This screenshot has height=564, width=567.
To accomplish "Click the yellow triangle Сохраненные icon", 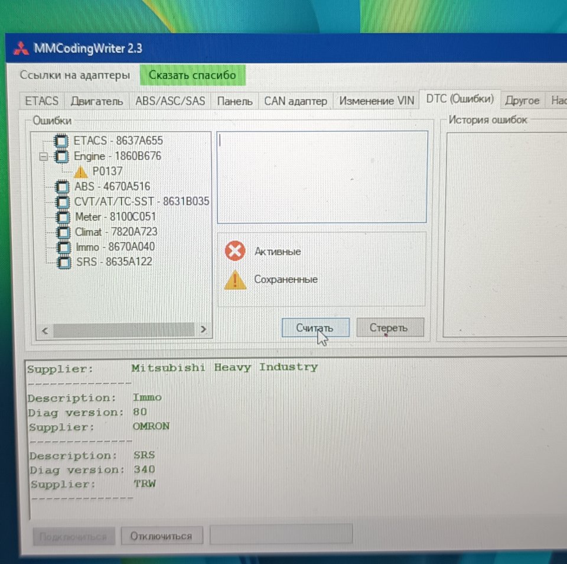I will click(x=236, y=280).
